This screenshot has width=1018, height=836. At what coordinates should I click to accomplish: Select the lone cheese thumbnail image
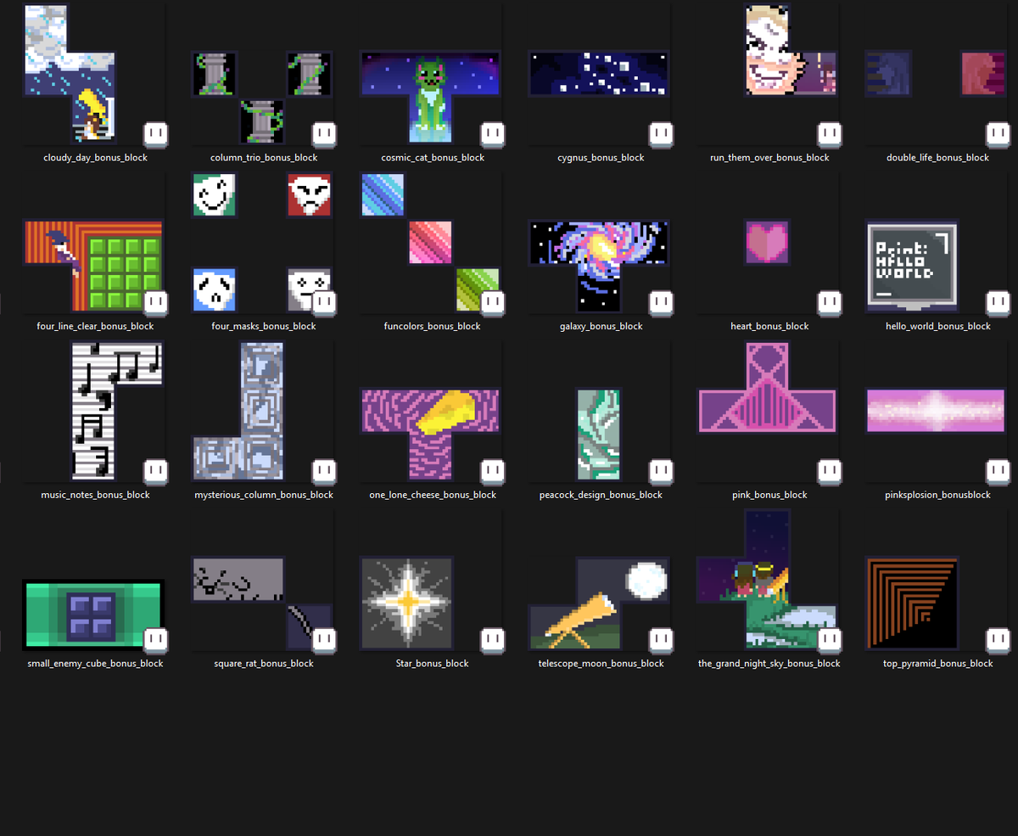431,435
